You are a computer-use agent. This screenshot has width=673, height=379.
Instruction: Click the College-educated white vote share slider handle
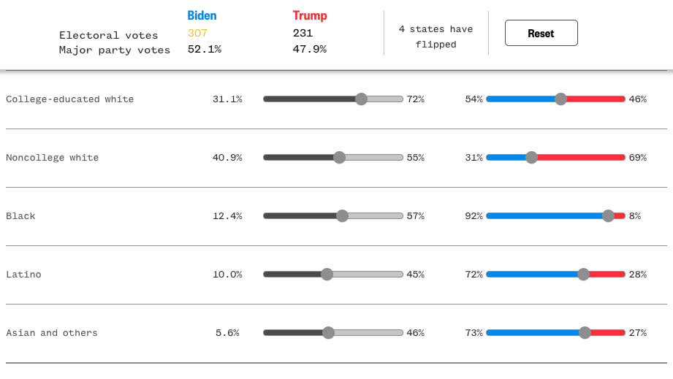tap(560, 99)
